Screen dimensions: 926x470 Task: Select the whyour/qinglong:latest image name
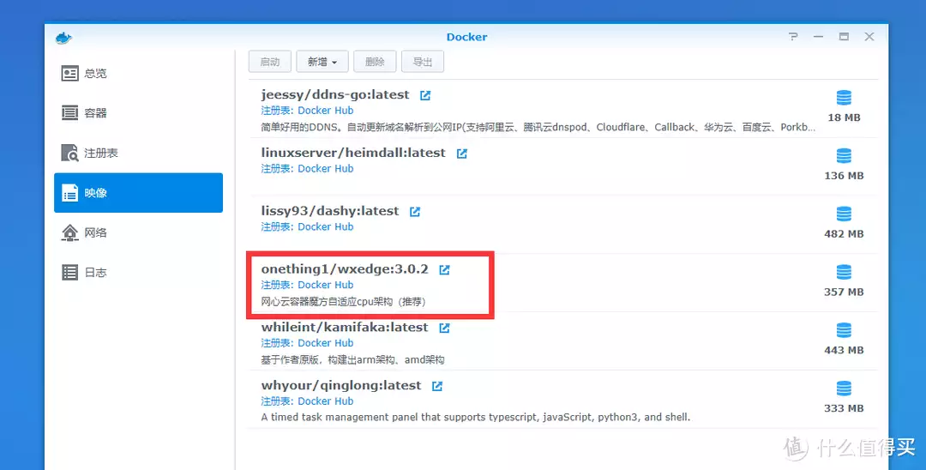click(341, 386)
